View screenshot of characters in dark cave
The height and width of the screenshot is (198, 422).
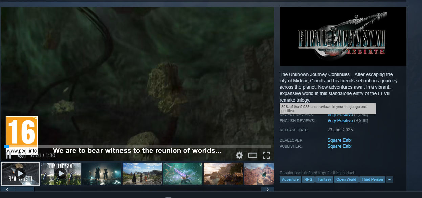point(102,174)
